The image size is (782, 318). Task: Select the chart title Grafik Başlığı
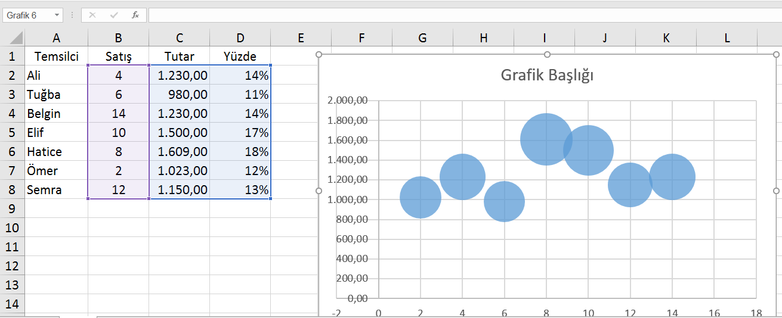pos(547,76)
